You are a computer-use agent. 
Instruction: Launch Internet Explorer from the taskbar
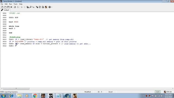11,96
